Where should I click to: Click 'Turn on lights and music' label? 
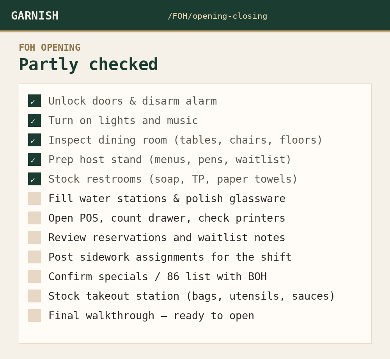(123, 121)
